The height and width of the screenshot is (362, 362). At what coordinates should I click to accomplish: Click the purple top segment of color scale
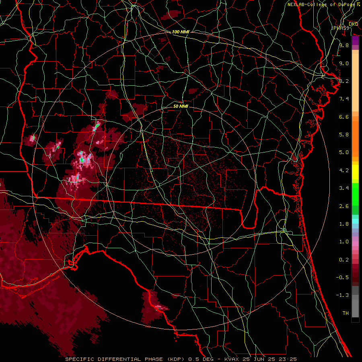[x=355, y=40]
